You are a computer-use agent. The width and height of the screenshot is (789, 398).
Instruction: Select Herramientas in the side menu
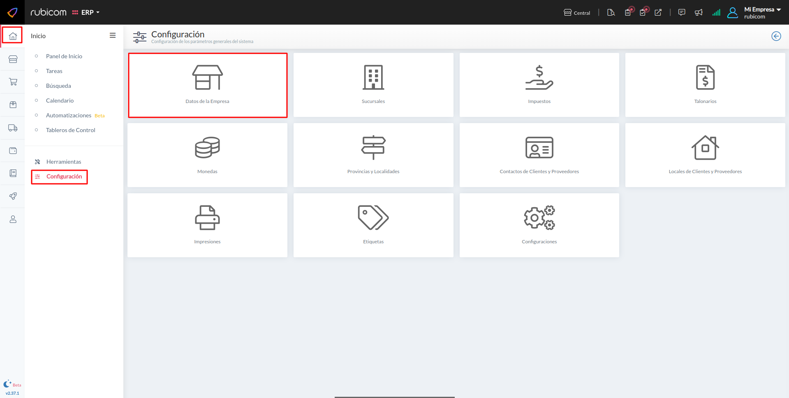[64, 162]
